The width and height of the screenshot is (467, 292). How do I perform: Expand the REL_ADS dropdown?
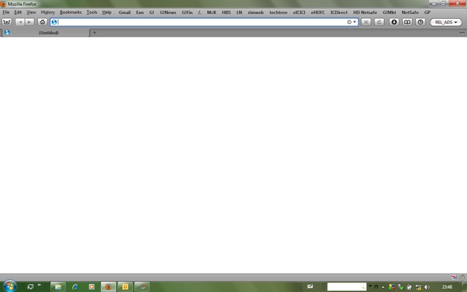[447, 23]
